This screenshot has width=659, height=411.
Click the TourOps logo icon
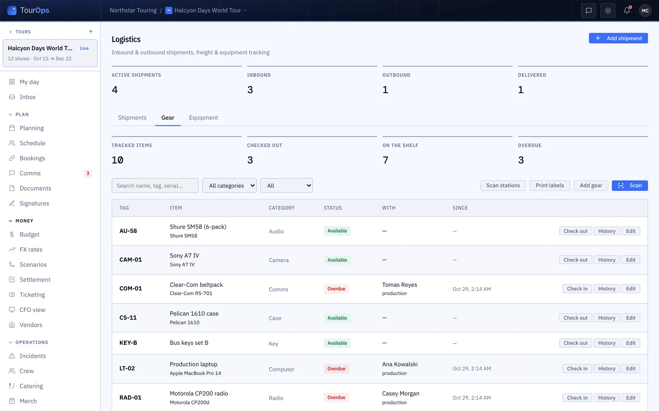(12, 10)
